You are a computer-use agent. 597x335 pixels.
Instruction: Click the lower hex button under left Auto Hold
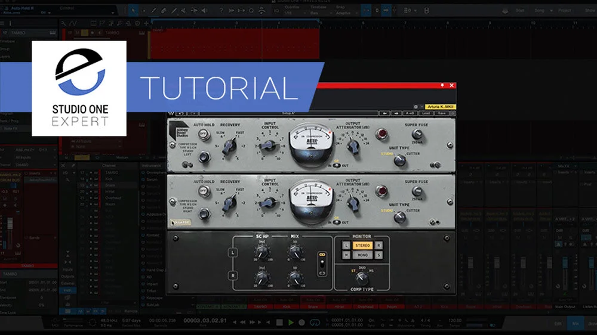(204, 156)
